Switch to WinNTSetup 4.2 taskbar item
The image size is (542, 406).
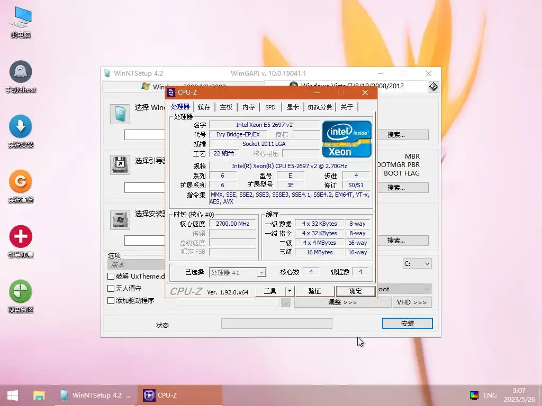[x=96, y=395]
